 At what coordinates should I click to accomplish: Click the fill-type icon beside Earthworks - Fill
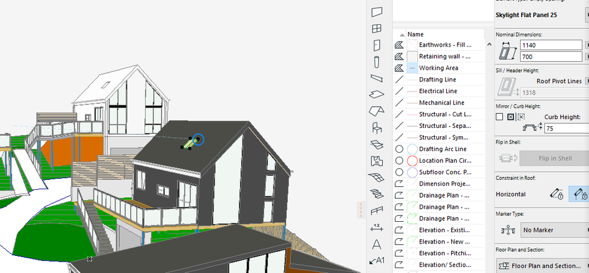point(399,45)
